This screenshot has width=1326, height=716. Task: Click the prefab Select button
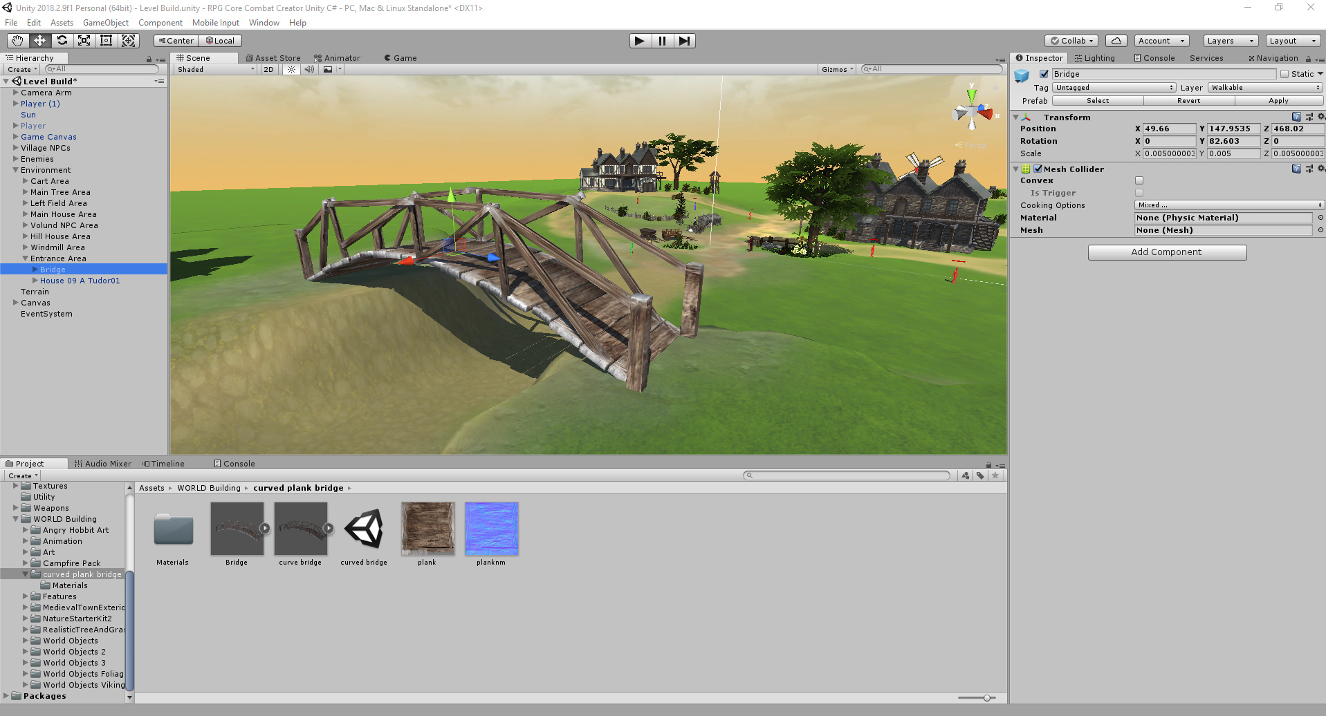tap(1098, 101)
